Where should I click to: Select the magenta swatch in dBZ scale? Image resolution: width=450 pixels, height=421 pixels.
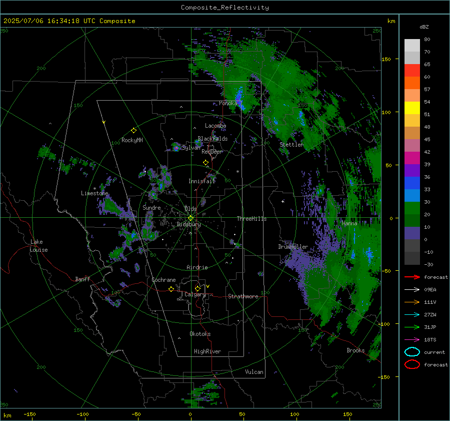tap(412, 158)
